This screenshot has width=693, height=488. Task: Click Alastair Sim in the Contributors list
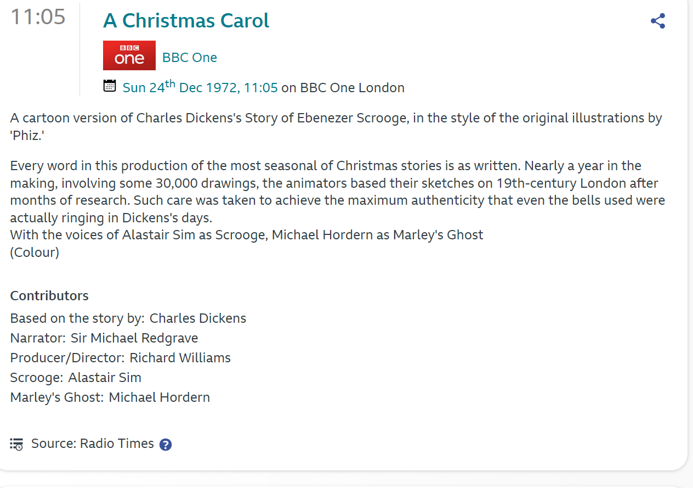coord(105,378)
